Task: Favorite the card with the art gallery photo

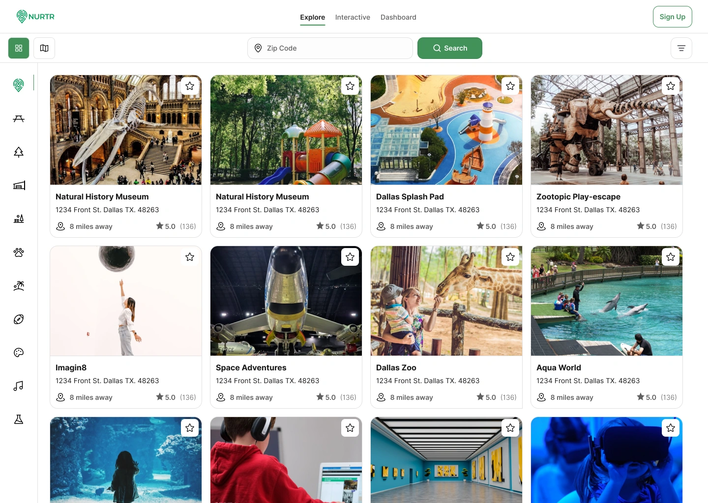Action: [510, 428]
